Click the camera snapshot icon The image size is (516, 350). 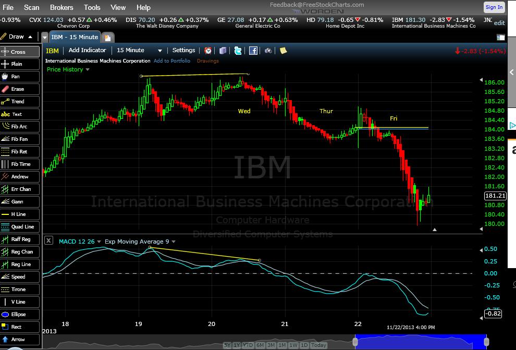point(268,51)
